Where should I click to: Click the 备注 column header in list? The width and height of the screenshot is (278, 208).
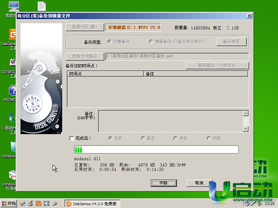tap(196, 74)
